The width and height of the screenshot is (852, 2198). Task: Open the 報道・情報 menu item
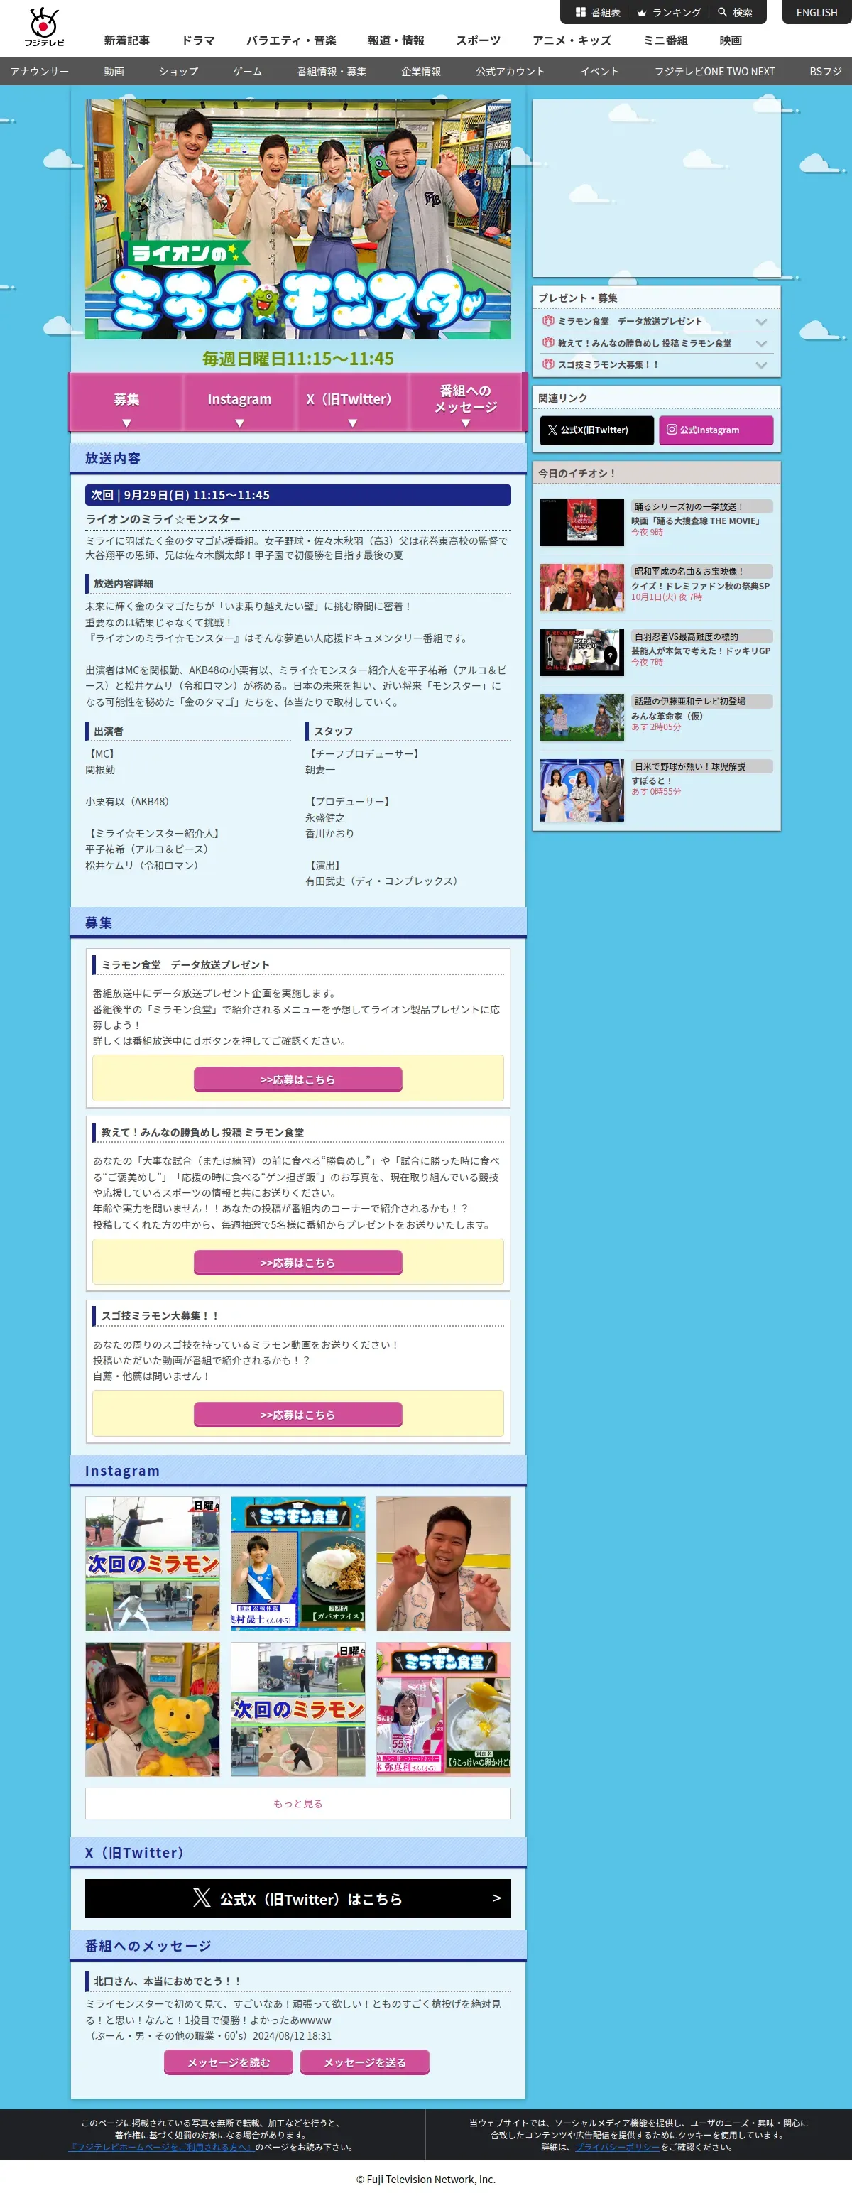pyautogui.click(x=395, y=41)
